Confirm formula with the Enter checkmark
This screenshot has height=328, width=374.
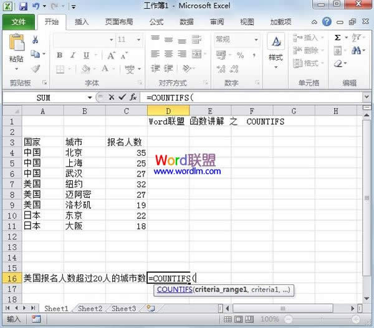[122, 97]
